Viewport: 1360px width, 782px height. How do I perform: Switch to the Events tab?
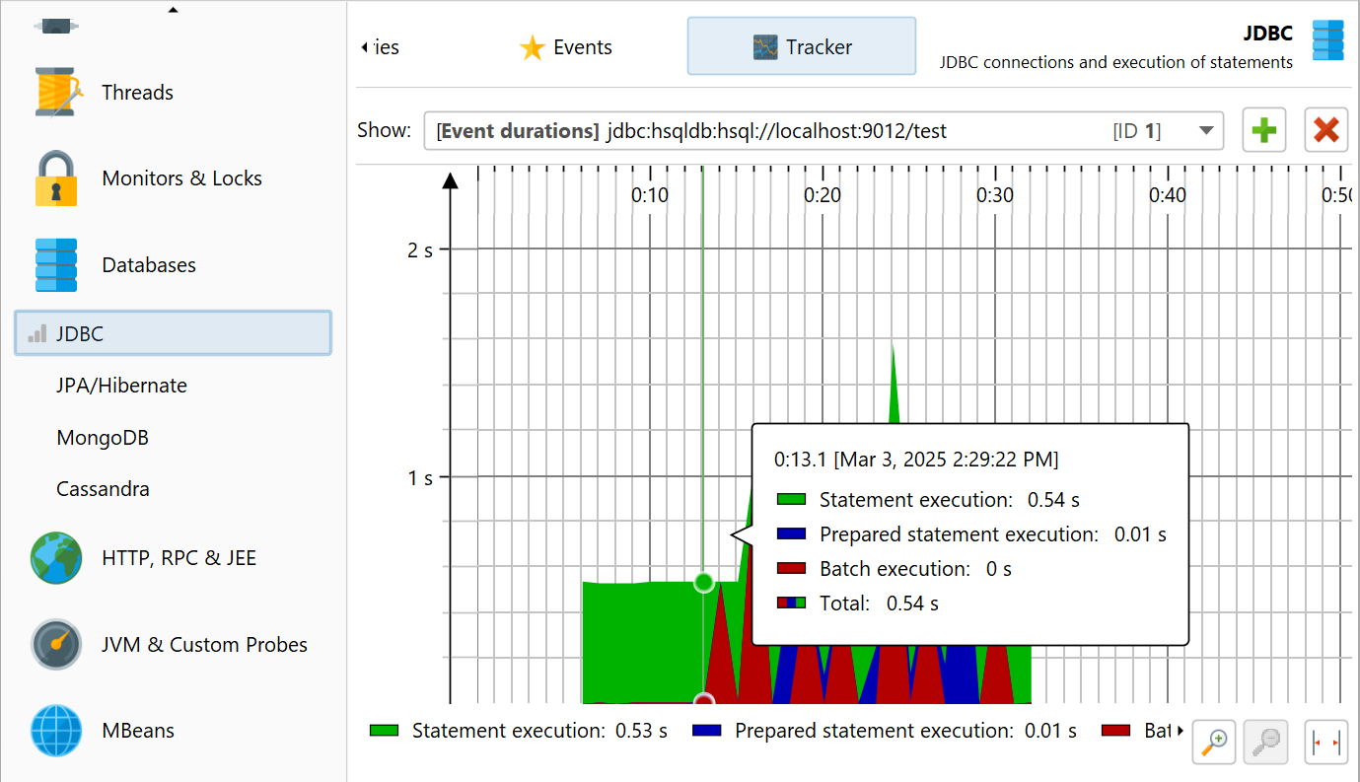click(x=566, y=47)
